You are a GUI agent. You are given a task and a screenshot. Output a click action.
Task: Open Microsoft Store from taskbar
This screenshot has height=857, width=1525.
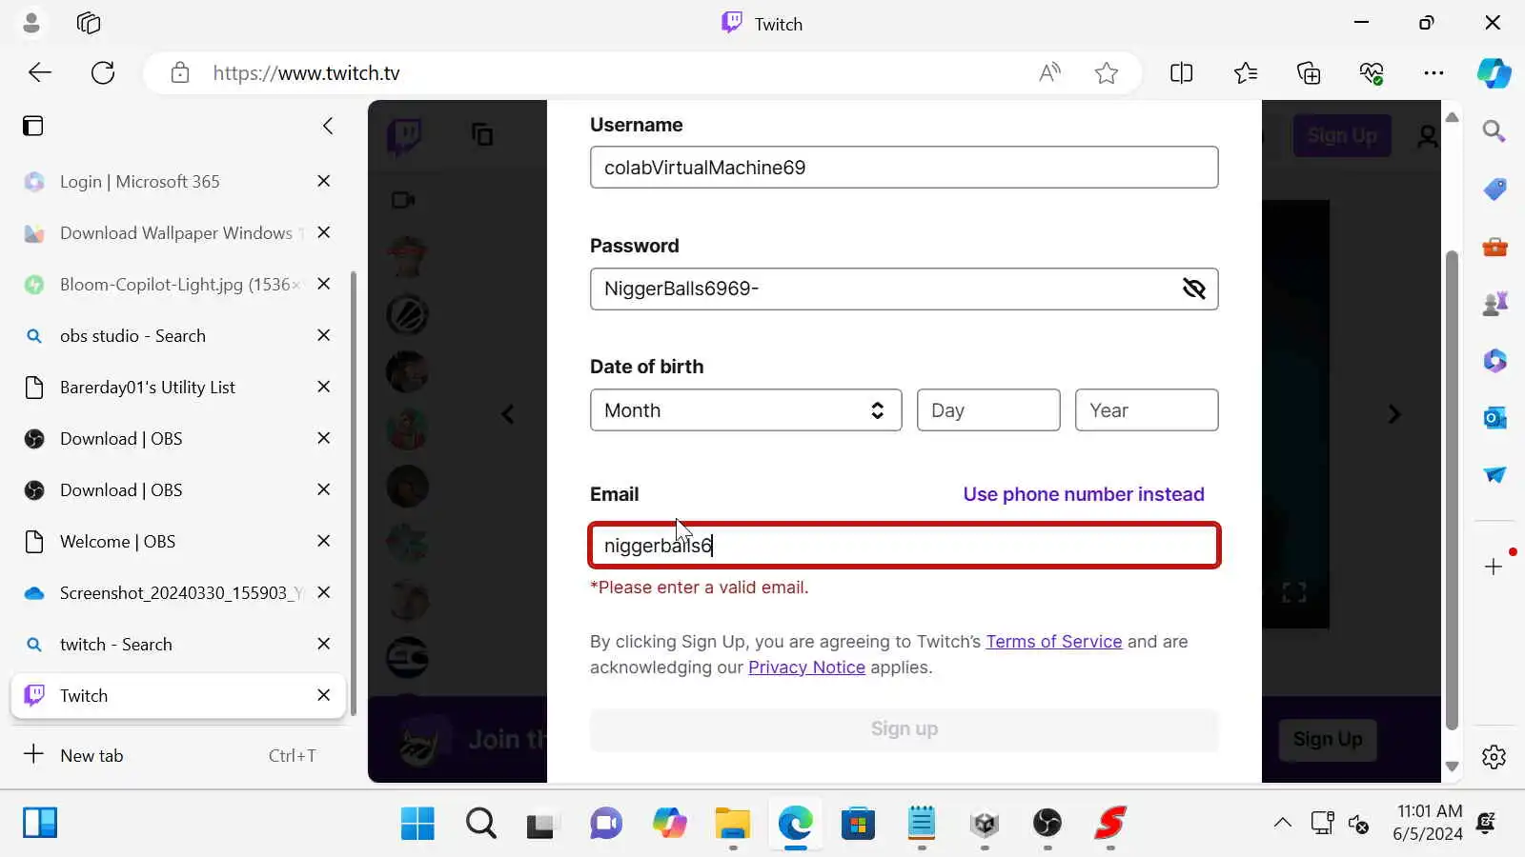[858, 824]
